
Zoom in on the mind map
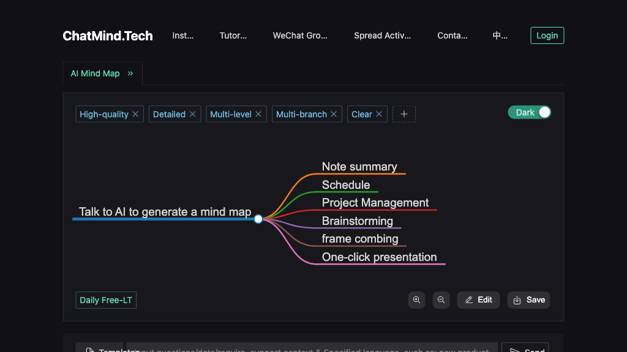(x=416, y=300)
